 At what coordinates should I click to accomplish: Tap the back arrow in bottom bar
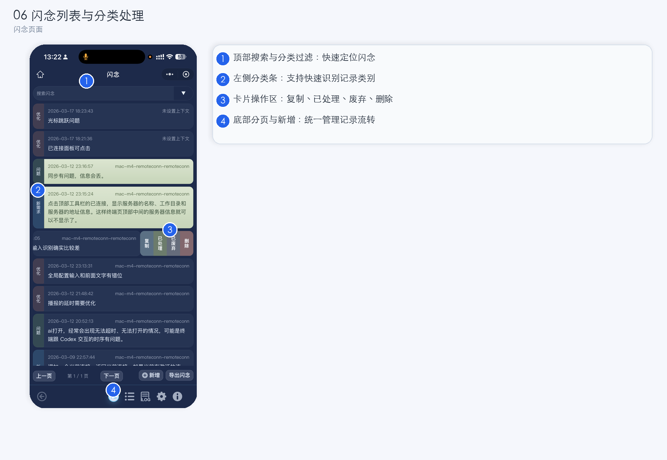click(x=42, y=397)
